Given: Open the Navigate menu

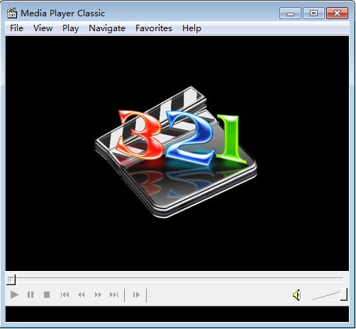Looking at the screenshot, I should point(107,28).
